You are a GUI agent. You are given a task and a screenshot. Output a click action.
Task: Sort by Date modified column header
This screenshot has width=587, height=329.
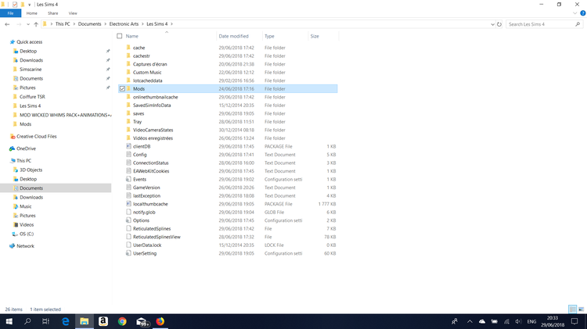coord(233,36)
